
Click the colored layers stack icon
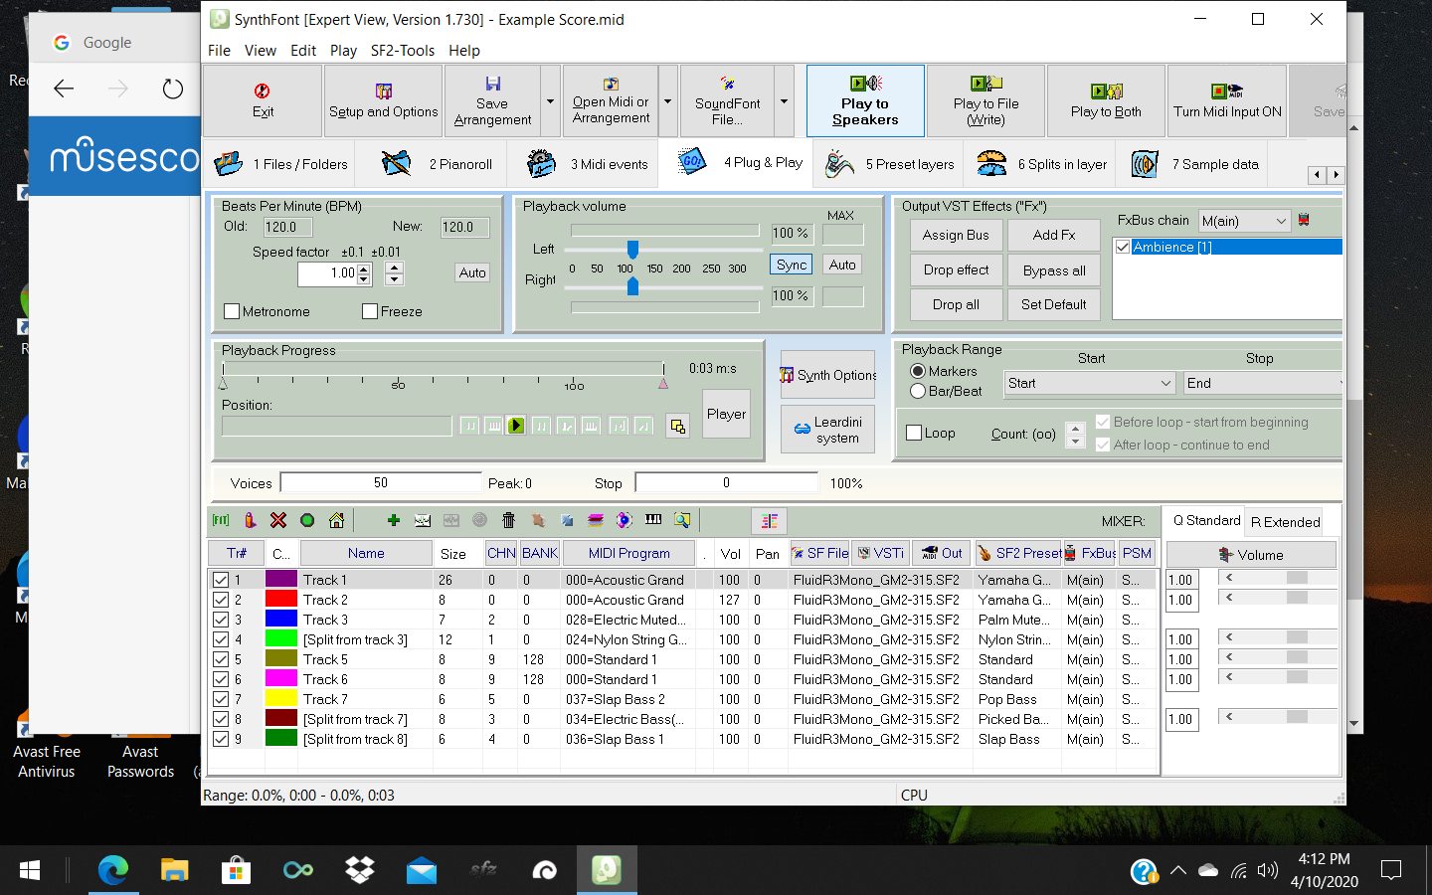[596, 520]
